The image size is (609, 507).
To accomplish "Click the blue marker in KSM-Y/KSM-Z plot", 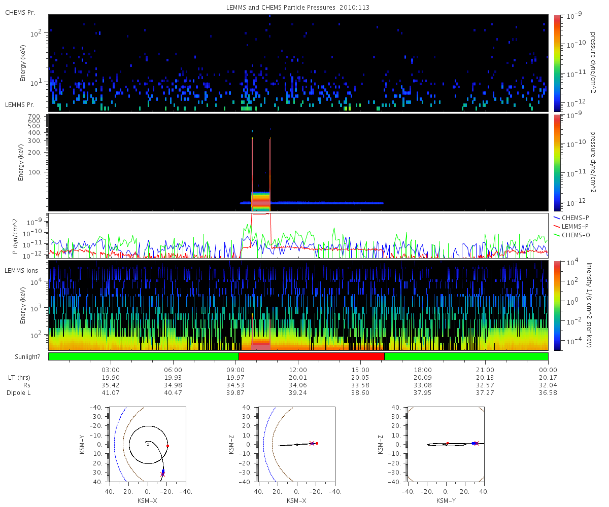I will pos(473,443).
